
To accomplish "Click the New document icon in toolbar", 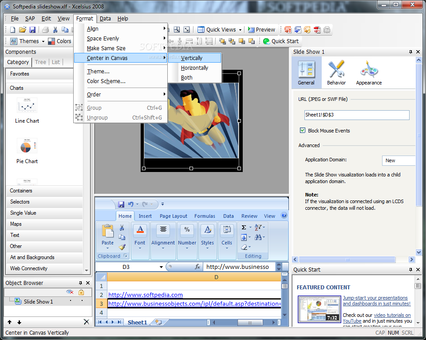I will 12,30.
